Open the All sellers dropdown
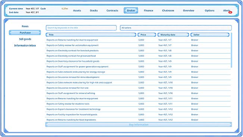Image resolution: width=243 pixels, height=137 pixels. 176,28
